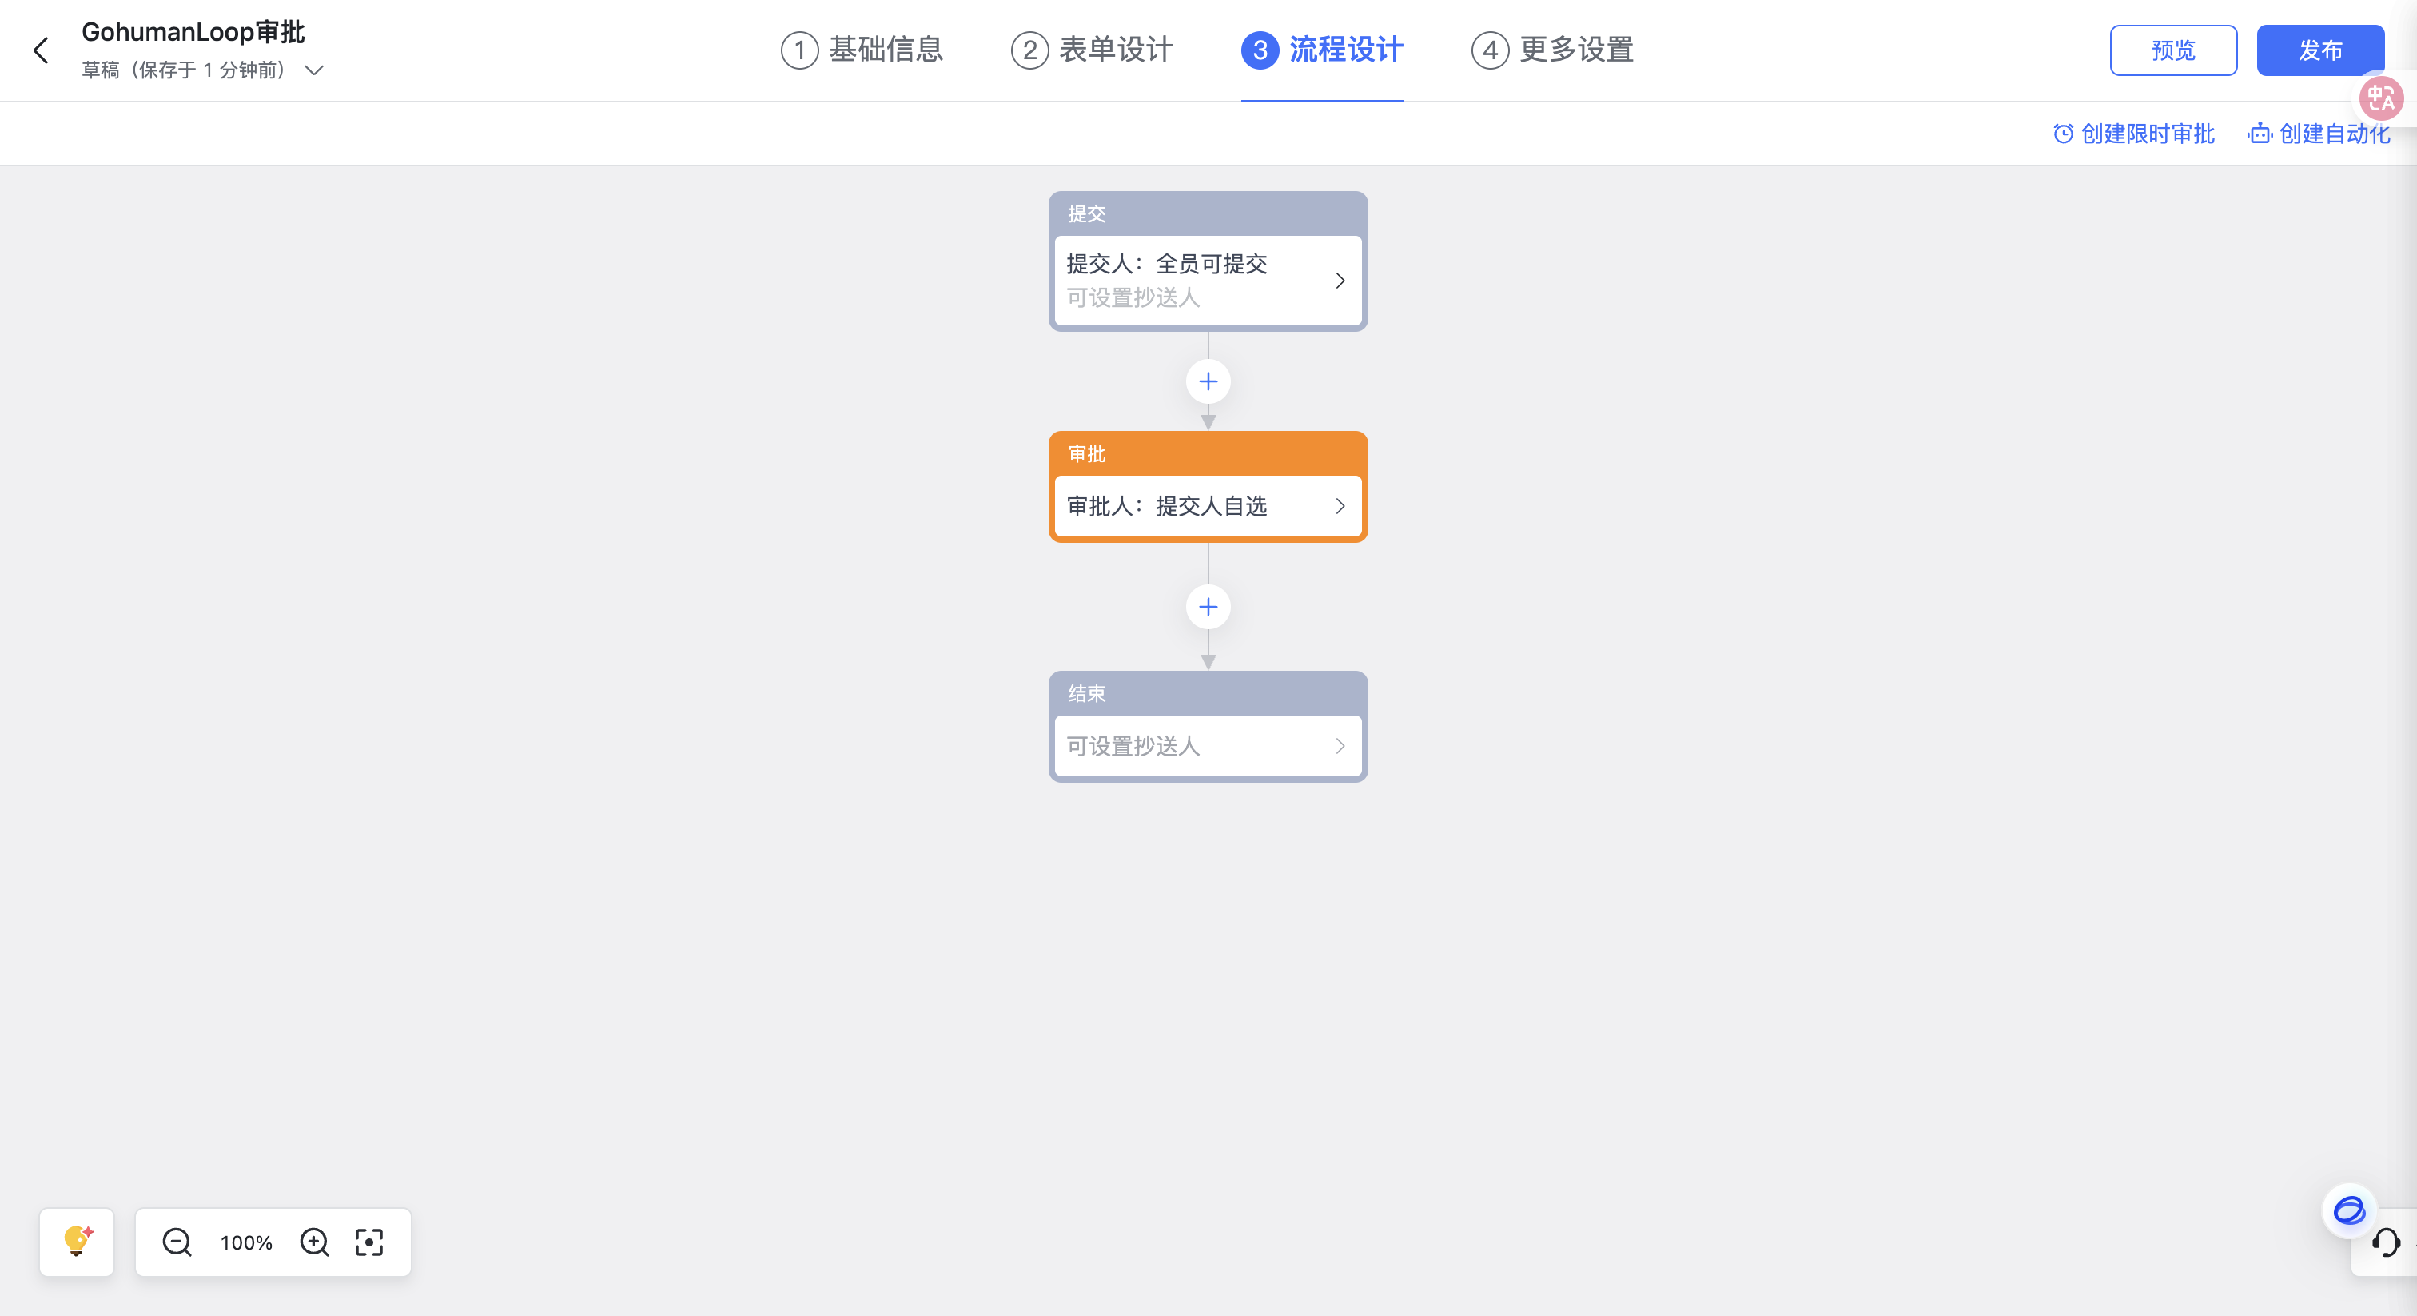Open the blue assistant floating icon
Viewport: 2417px width, 1316px height.
point(2348,1211)
